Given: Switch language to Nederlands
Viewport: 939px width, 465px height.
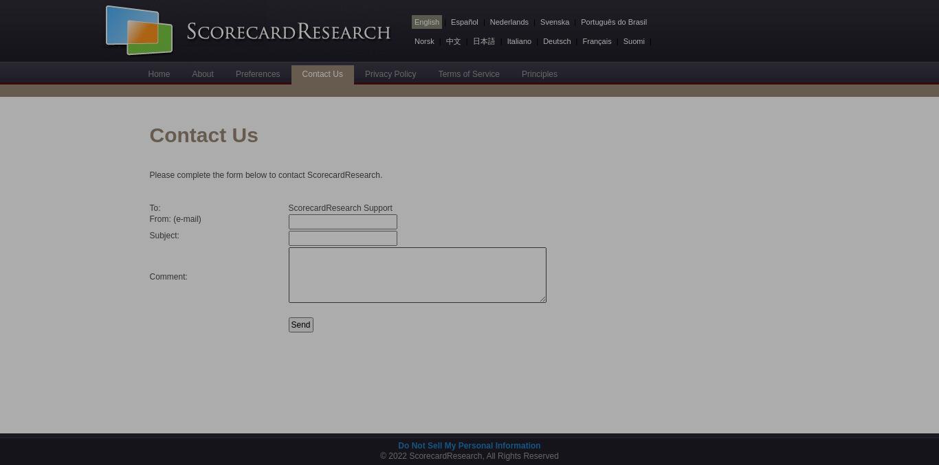Looking at the screenshot, I should click(x=509, y=22).
